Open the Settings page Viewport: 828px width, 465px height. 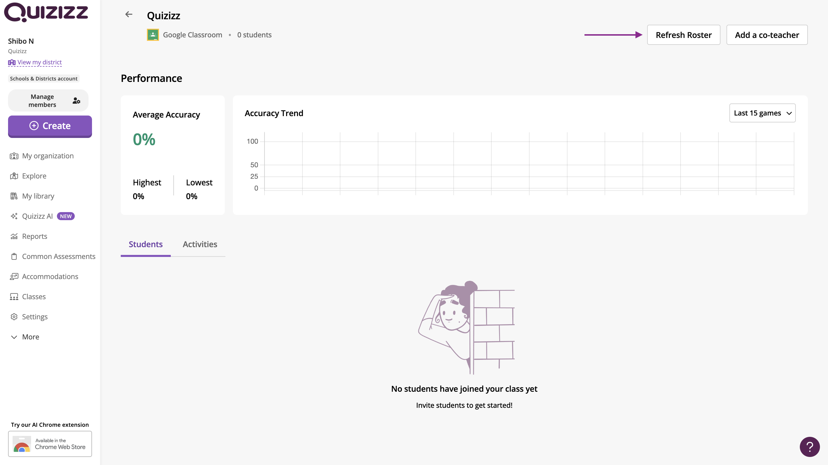click(35, 317)
